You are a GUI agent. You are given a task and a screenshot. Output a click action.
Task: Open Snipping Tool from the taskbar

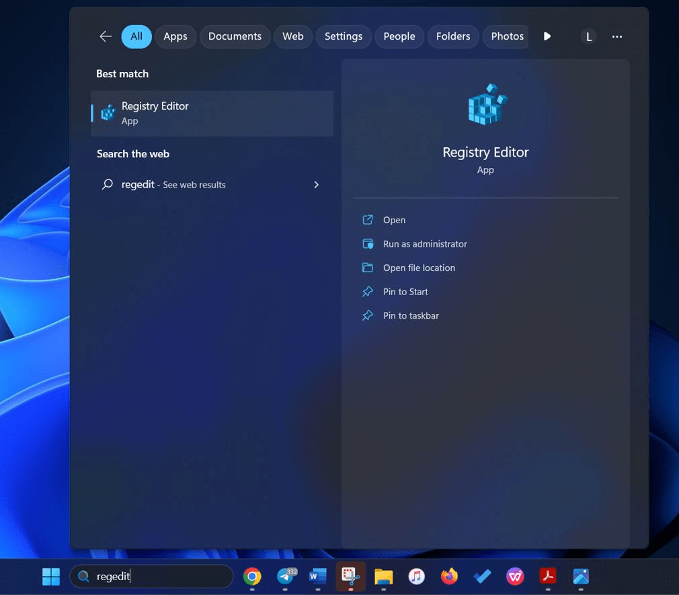click(351, 576)
